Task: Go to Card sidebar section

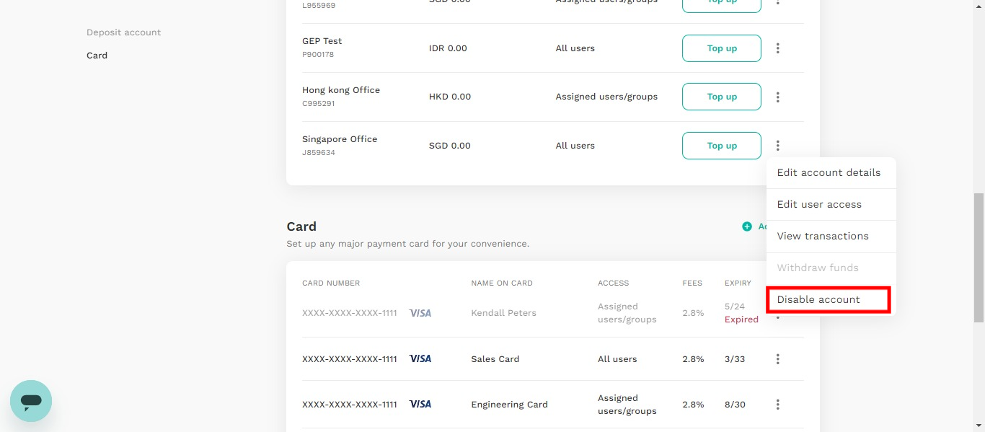Action: (97, 56)
